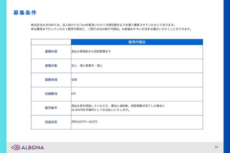Select the 業務内容 row label

[x=51, y=51]
